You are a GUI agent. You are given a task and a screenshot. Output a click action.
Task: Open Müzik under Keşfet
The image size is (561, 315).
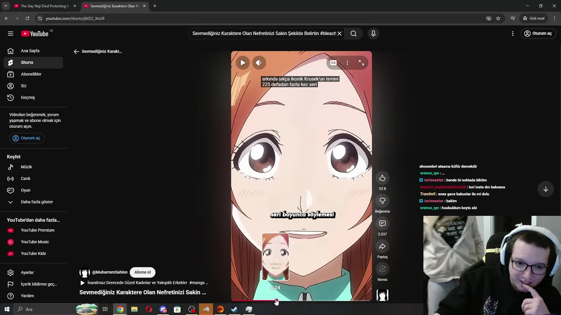tap(33, 167)
